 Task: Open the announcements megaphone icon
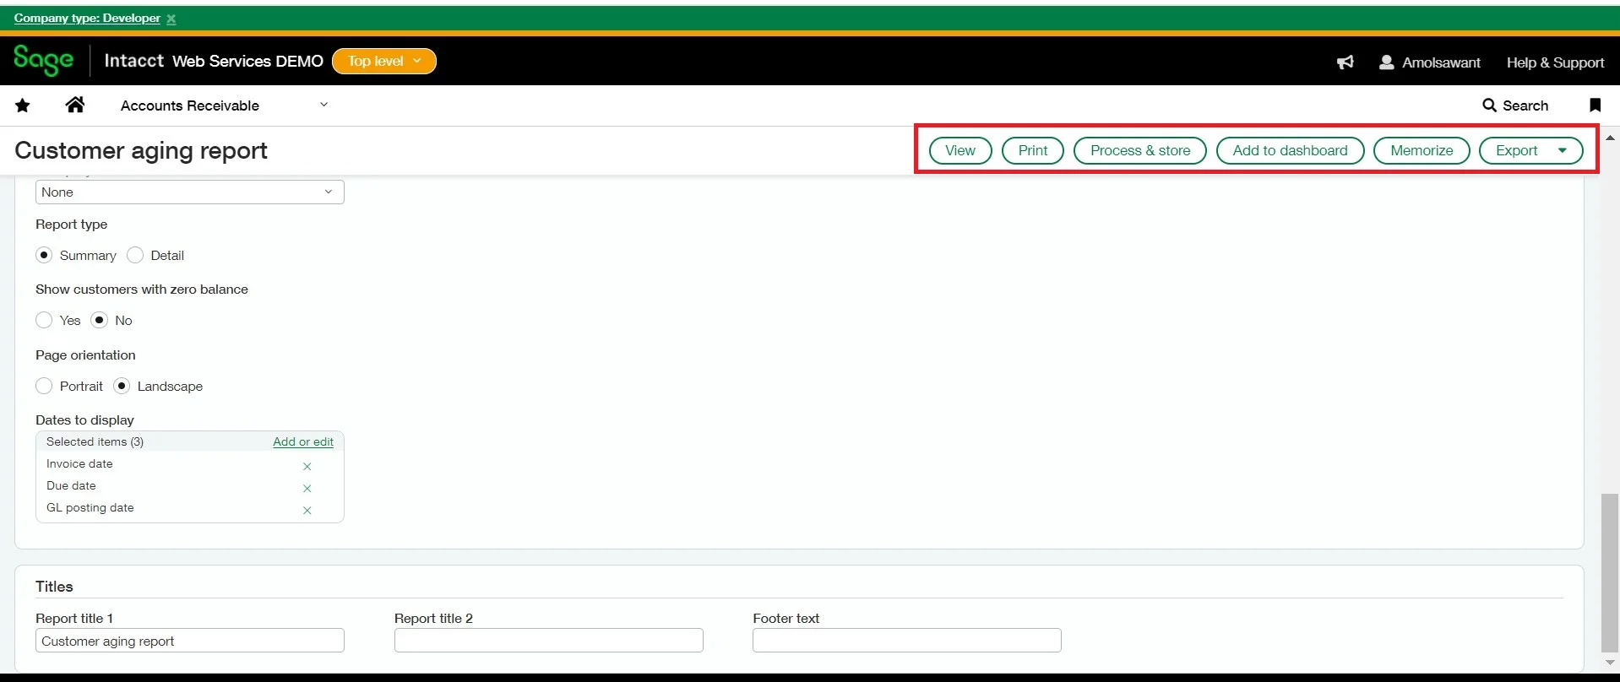1345,62
